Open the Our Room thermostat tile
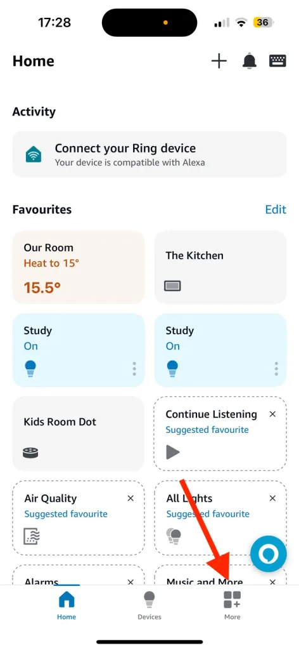The image size is (299, 650). [79, 267]
